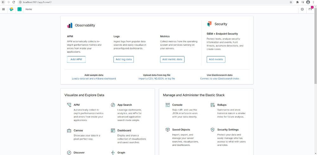Click 'Use Elasticsearch data' label
The height and width of the screenshot is (155, 317).
pos(220,75)
